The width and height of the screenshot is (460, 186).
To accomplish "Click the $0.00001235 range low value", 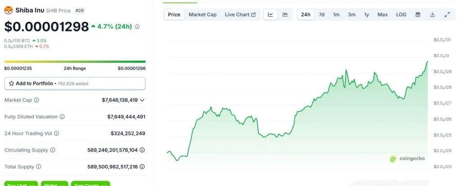I will (18, 69).
